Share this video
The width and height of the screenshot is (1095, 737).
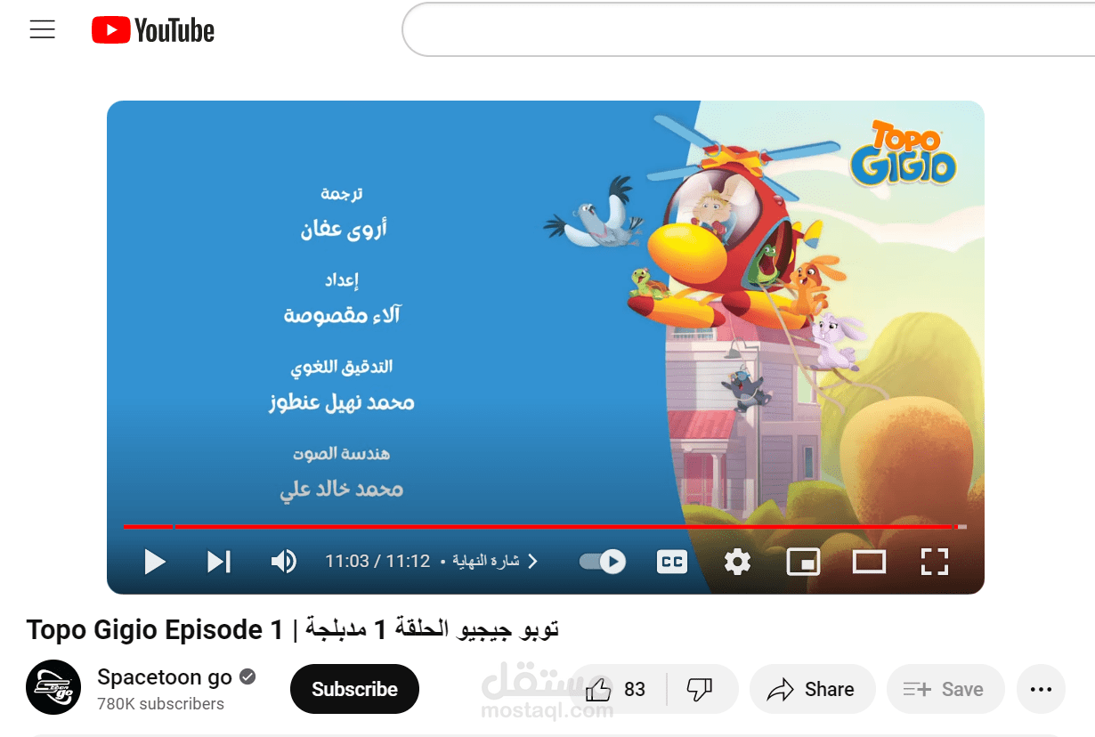(x=812, y=689)
